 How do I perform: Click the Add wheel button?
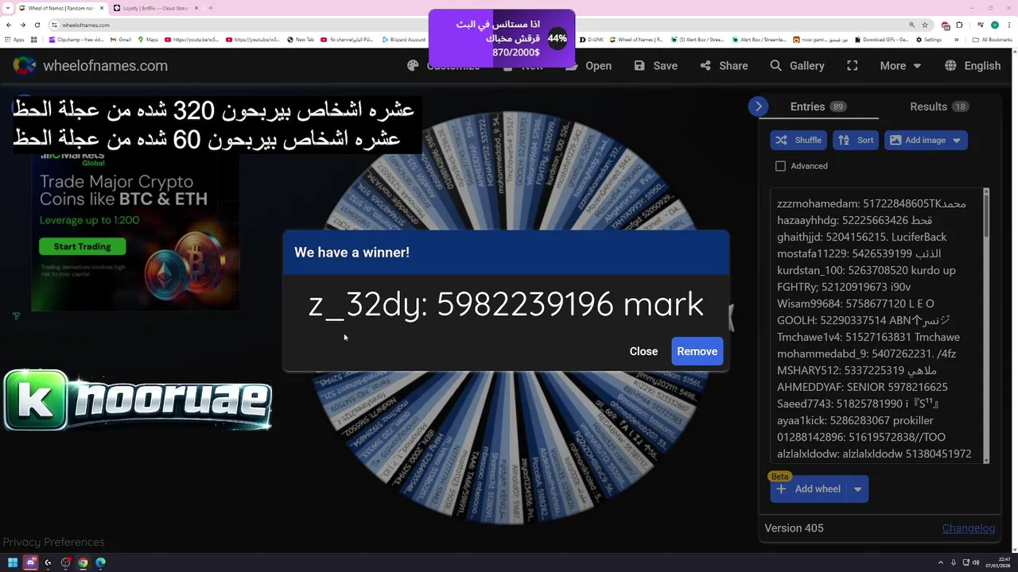coord(809,489)
